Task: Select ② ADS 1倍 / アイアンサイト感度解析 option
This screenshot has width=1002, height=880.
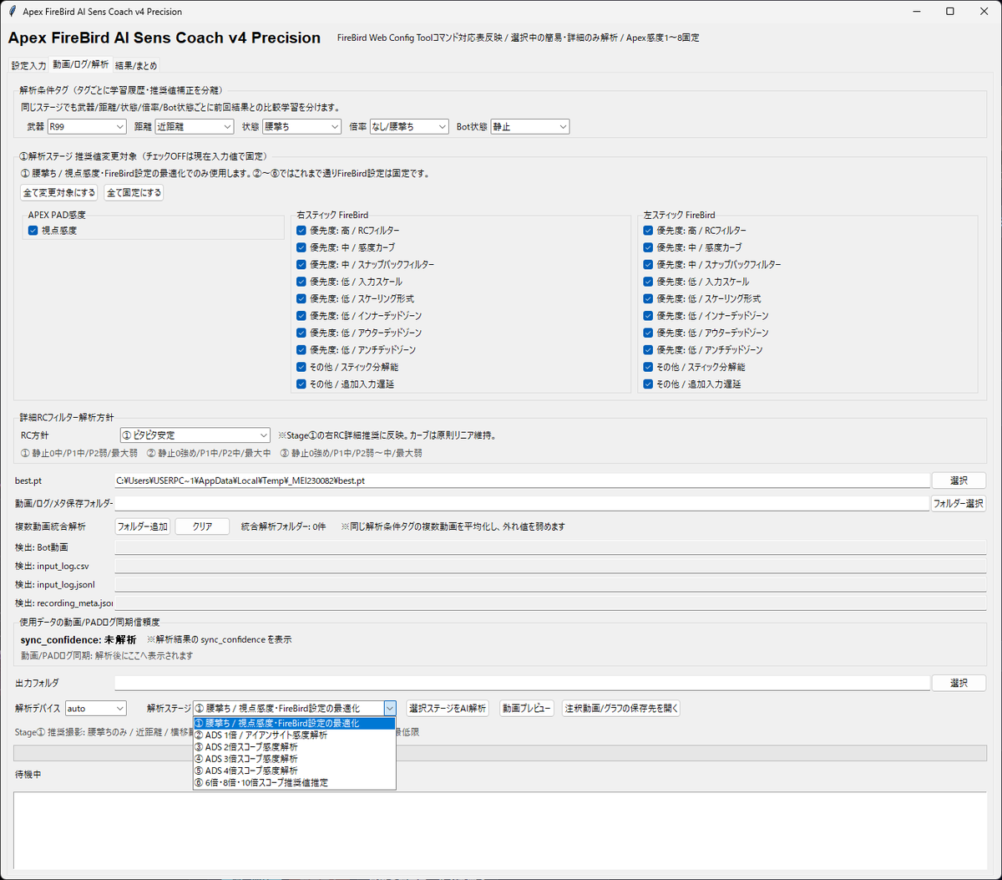Action: [x=294, y=735]
